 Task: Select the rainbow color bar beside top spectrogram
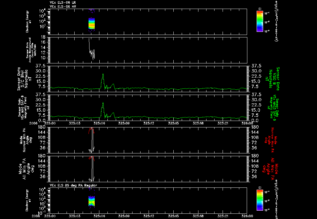[260, 21]
